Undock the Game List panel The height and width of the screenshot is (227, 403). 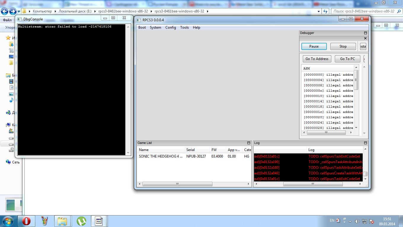(249, 143)
